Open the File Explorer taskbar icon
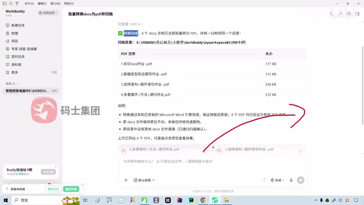 coord(226,200)
